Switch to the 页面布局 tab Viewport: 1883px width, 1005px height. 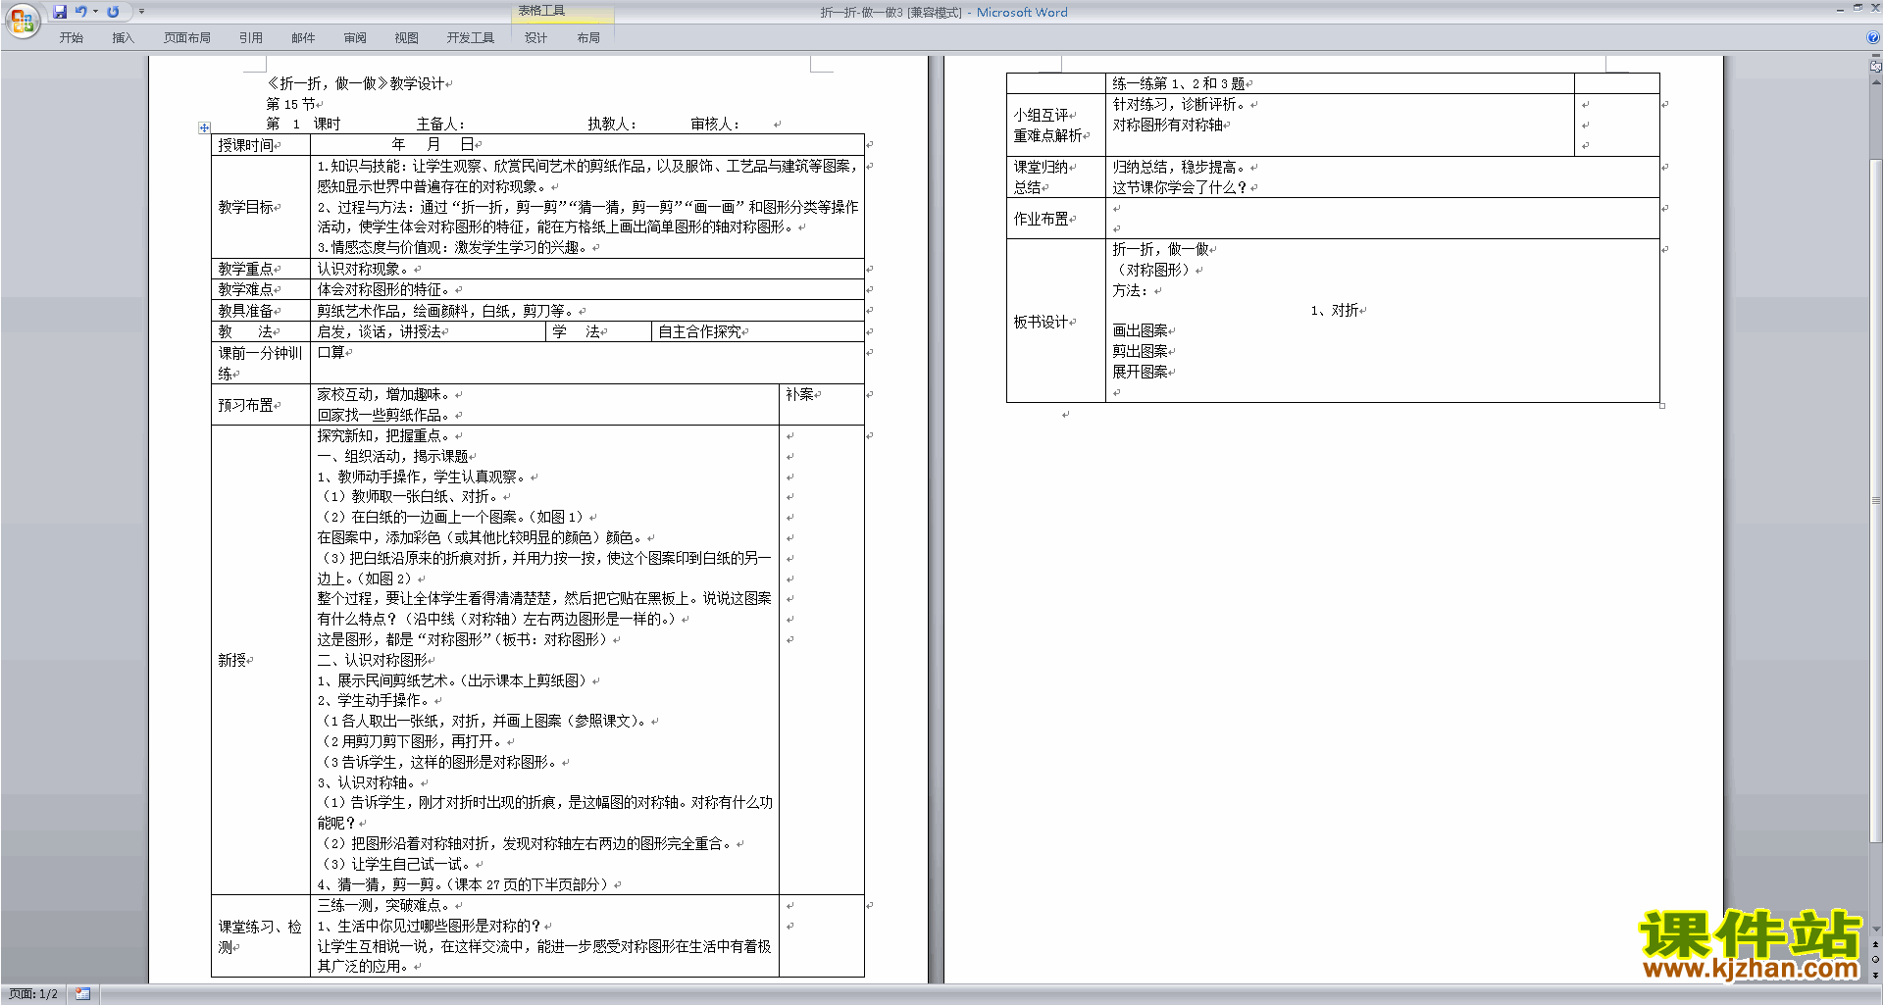coord(187,38)
